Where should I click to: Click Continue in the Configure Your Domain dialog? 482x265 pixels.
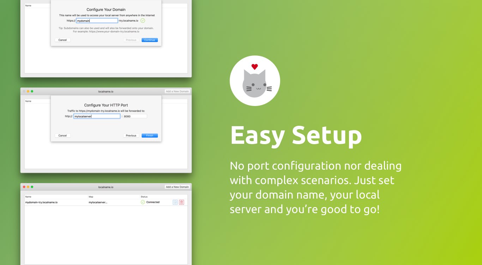[x=150, y=40]
